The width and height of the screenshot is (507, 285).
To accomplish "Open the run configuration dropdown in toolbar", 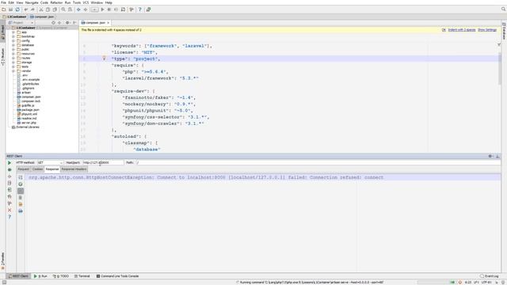I will point(94,9).
